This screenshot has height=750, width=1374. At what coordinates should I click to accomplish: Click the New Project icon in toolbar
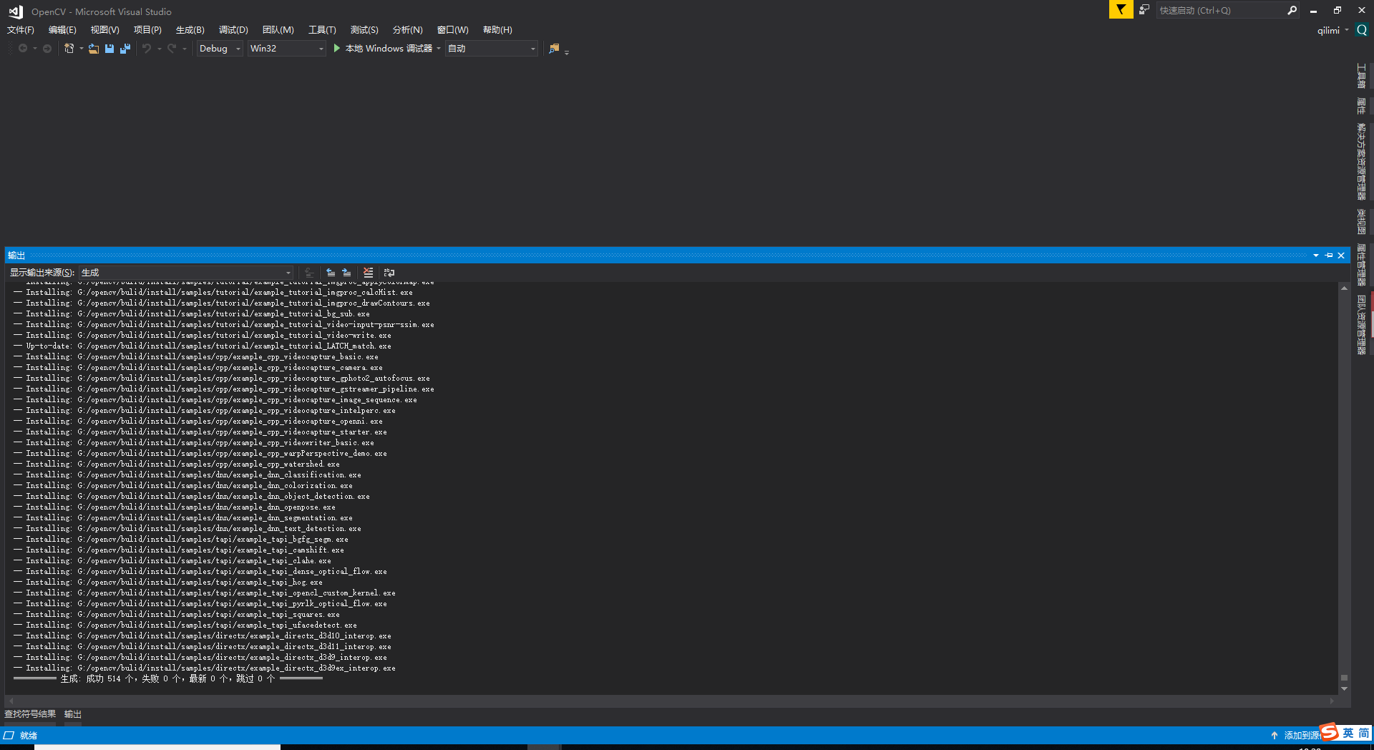[69, 48]
